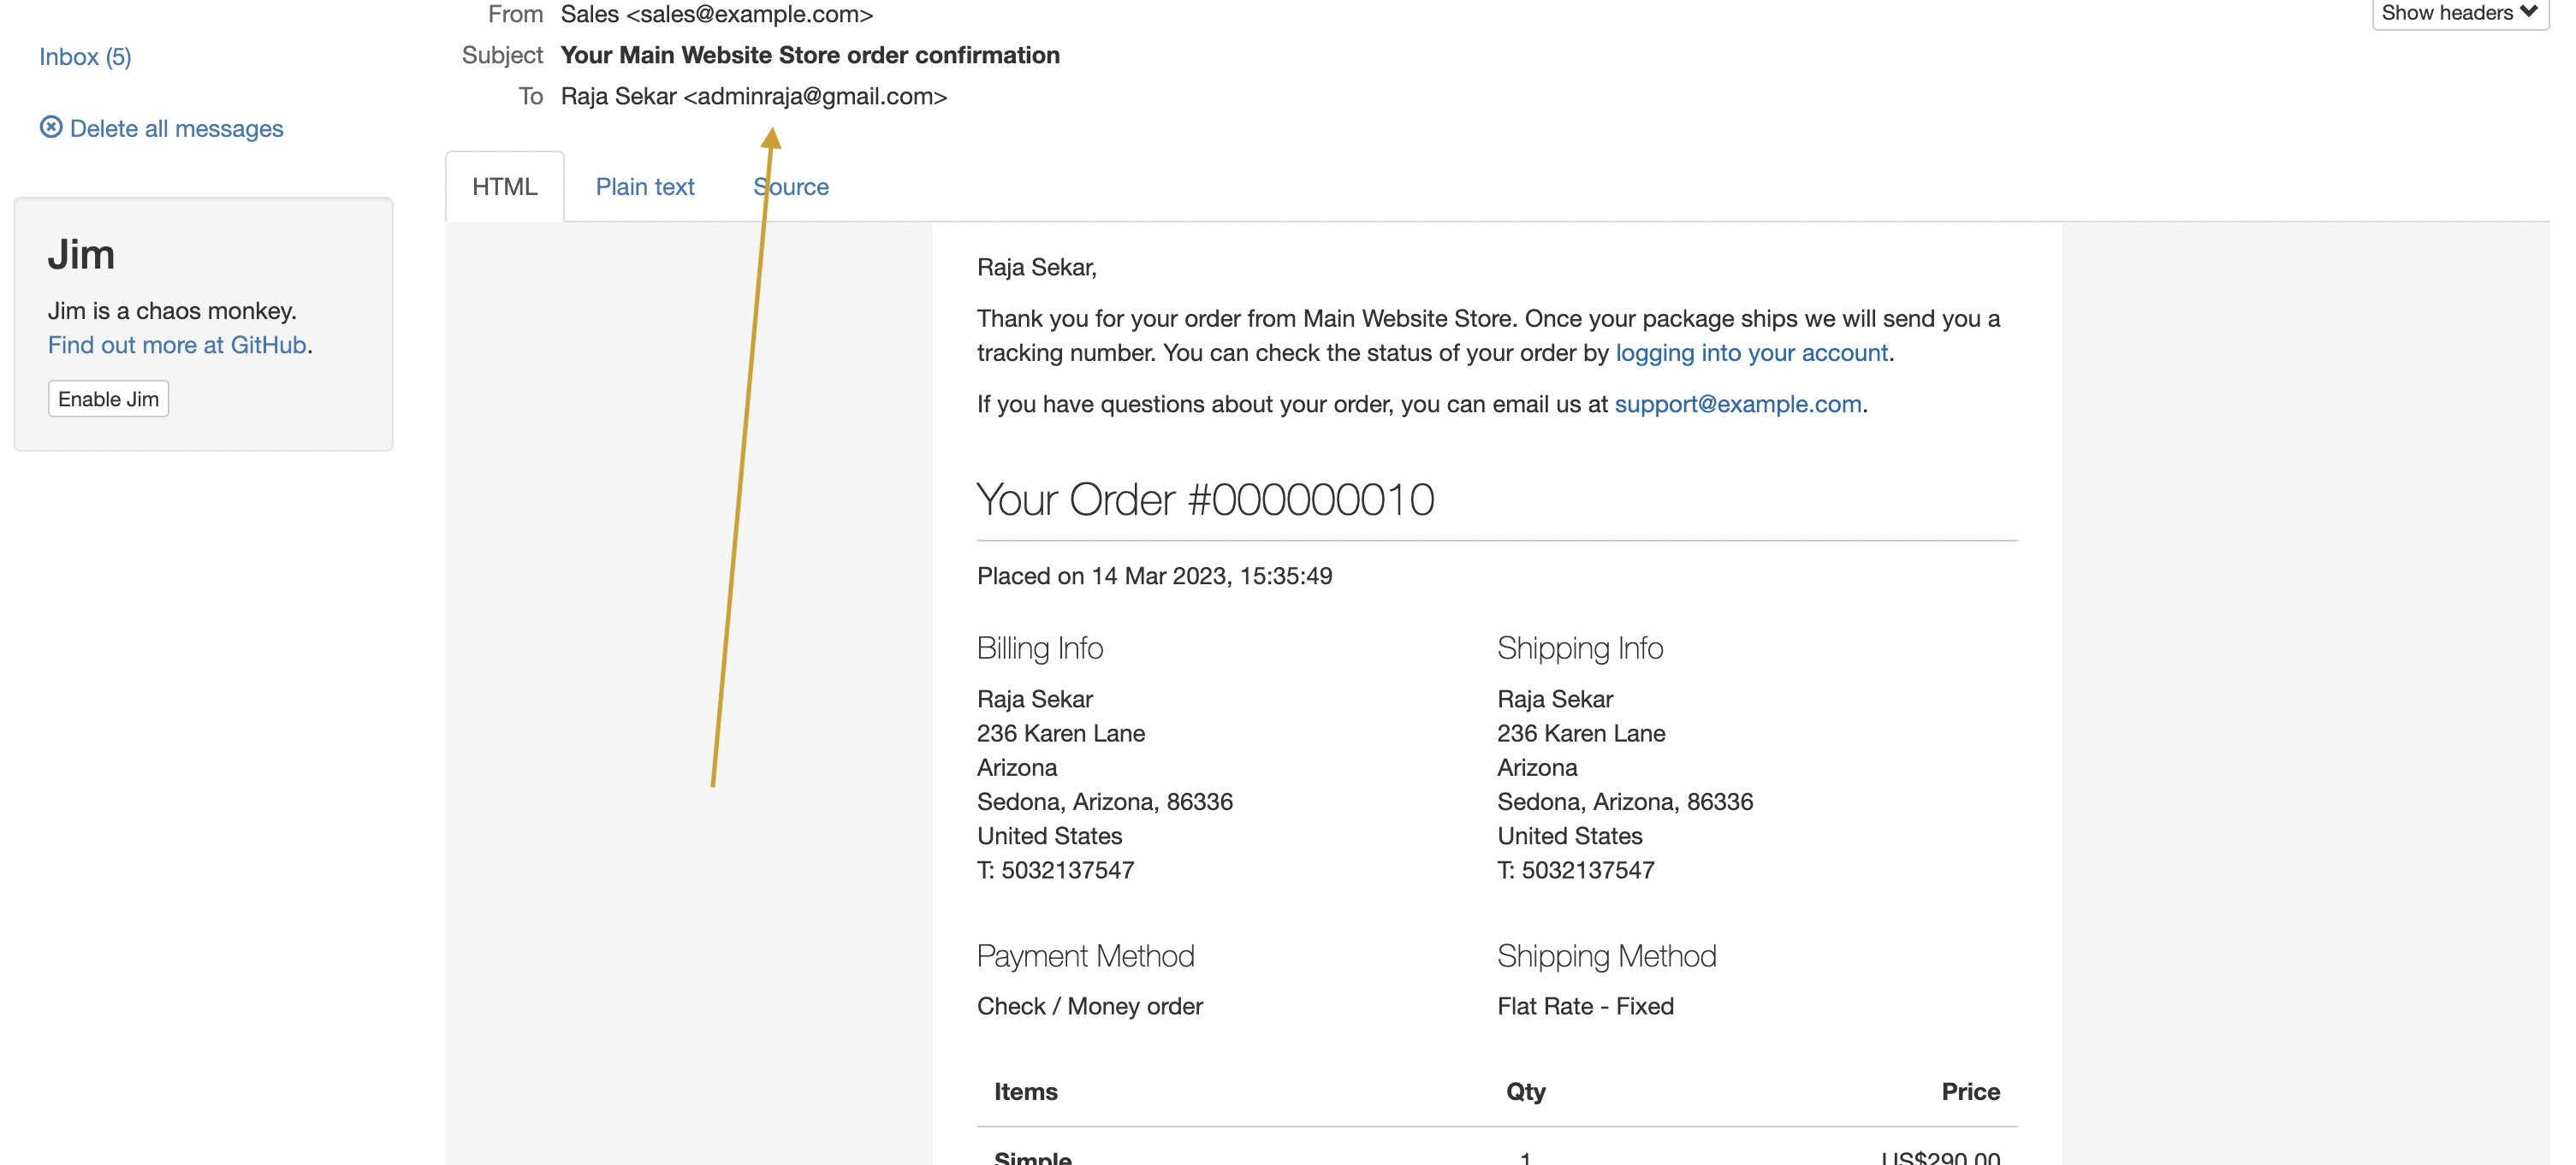Select the Billing Info phone number
Viewport: 2576px width, 1165px height.
pos(1055,869)
